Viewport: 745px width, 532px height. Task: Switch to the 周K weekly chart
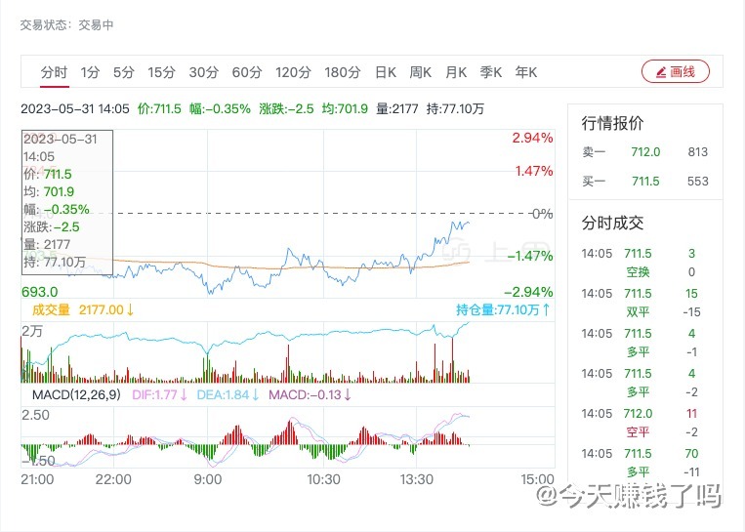click(x=421, y=72)
